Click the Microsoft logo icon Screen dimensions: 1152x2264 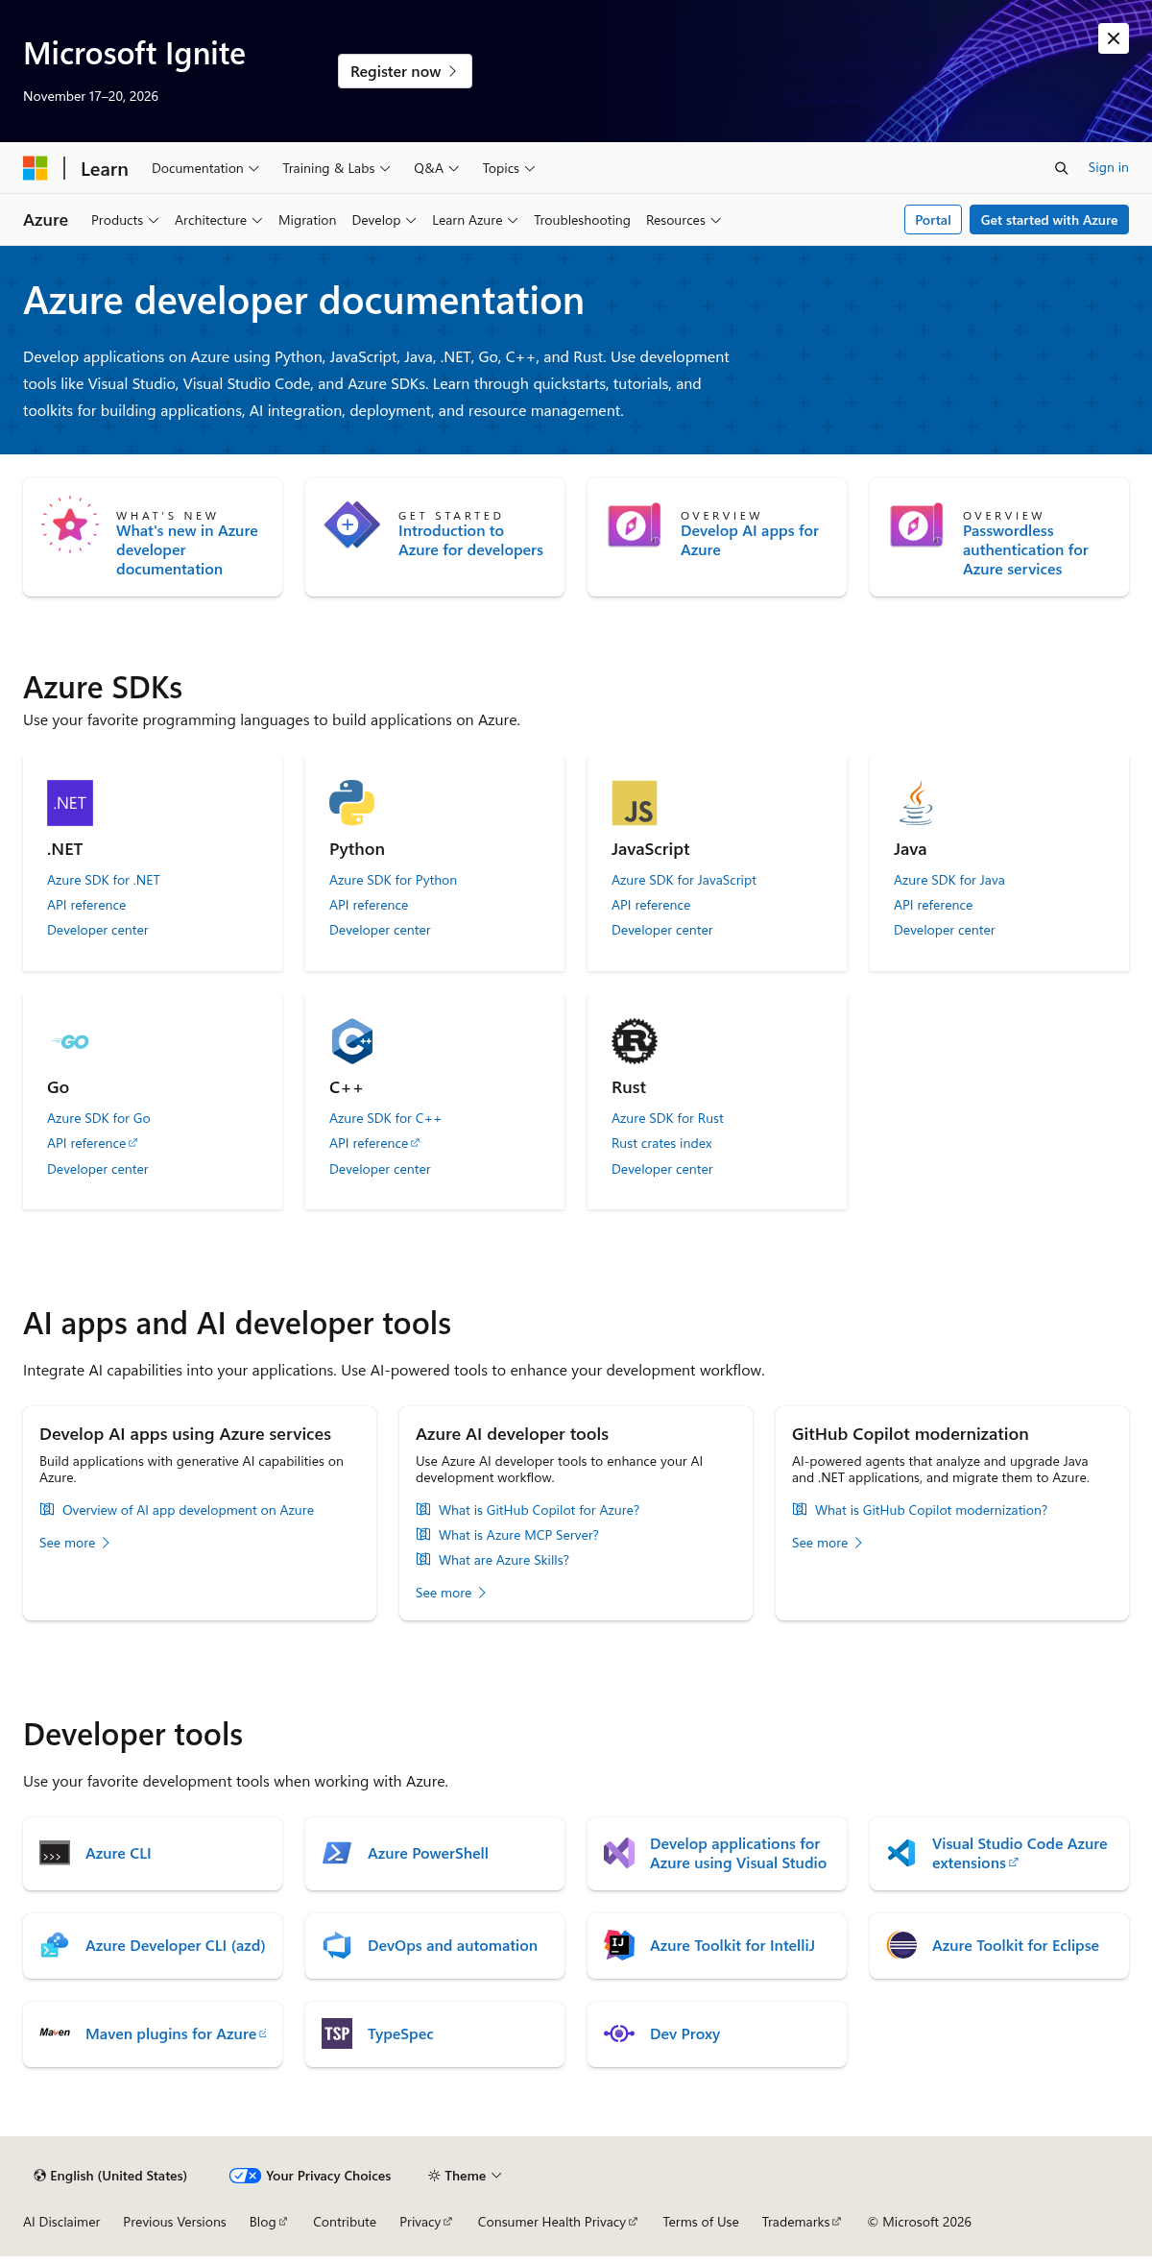pyautogui.click(x=36, y=168)
